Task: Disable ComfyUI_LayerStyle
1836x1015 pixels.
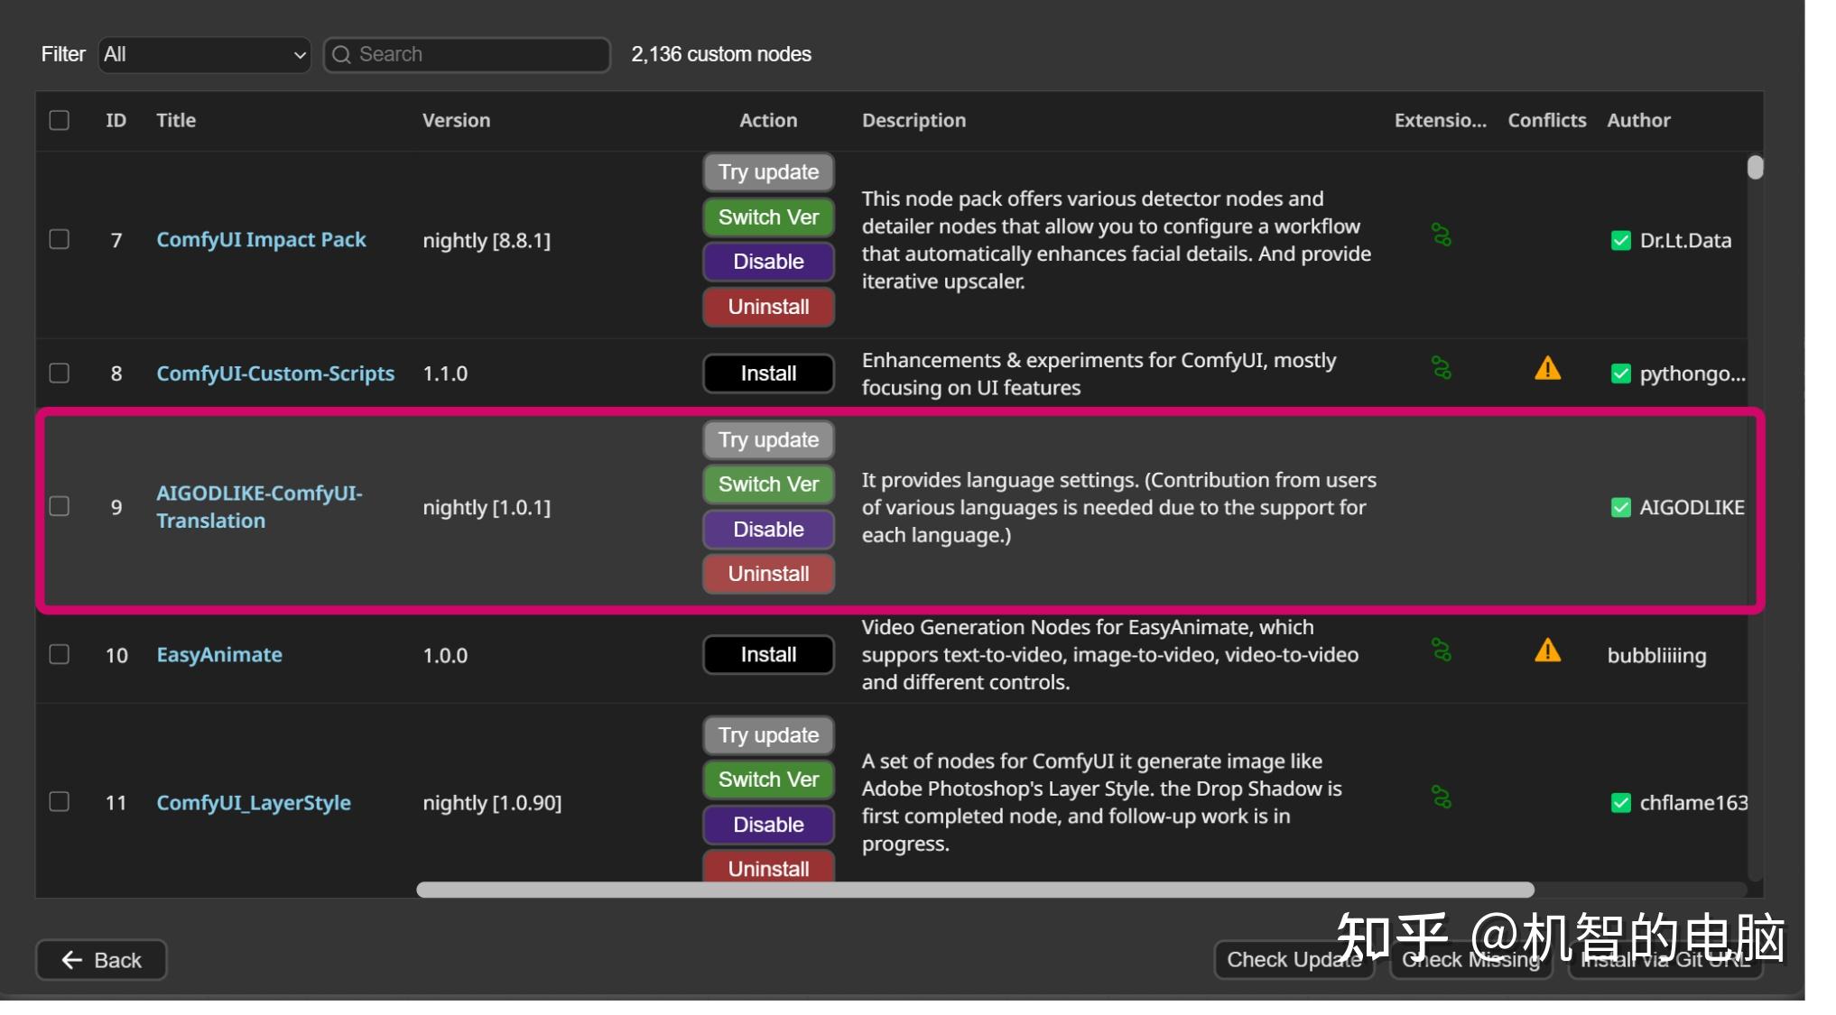Action: 767,824
